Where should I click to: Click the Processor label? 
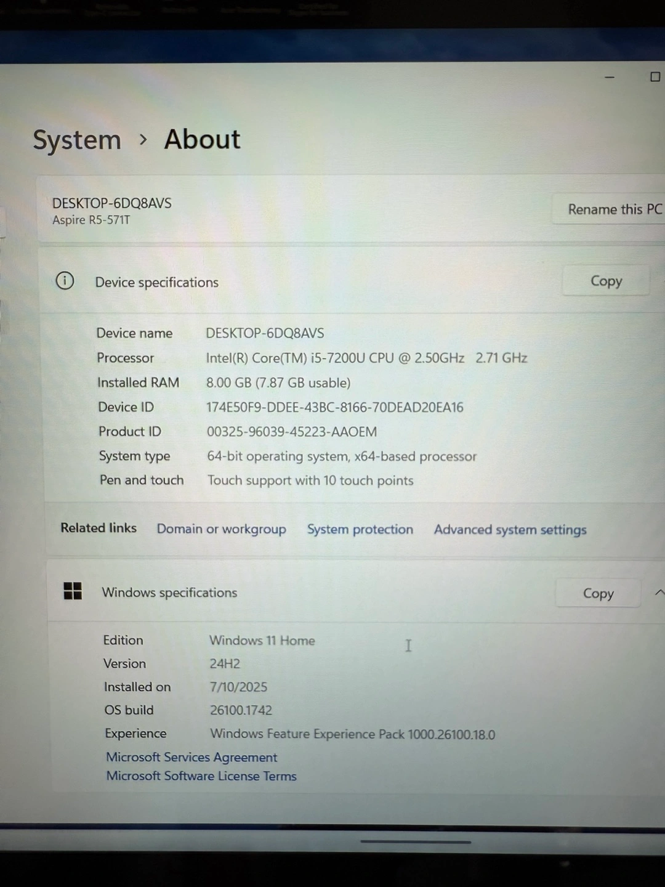pyautogui.click(x=125, y=358)
